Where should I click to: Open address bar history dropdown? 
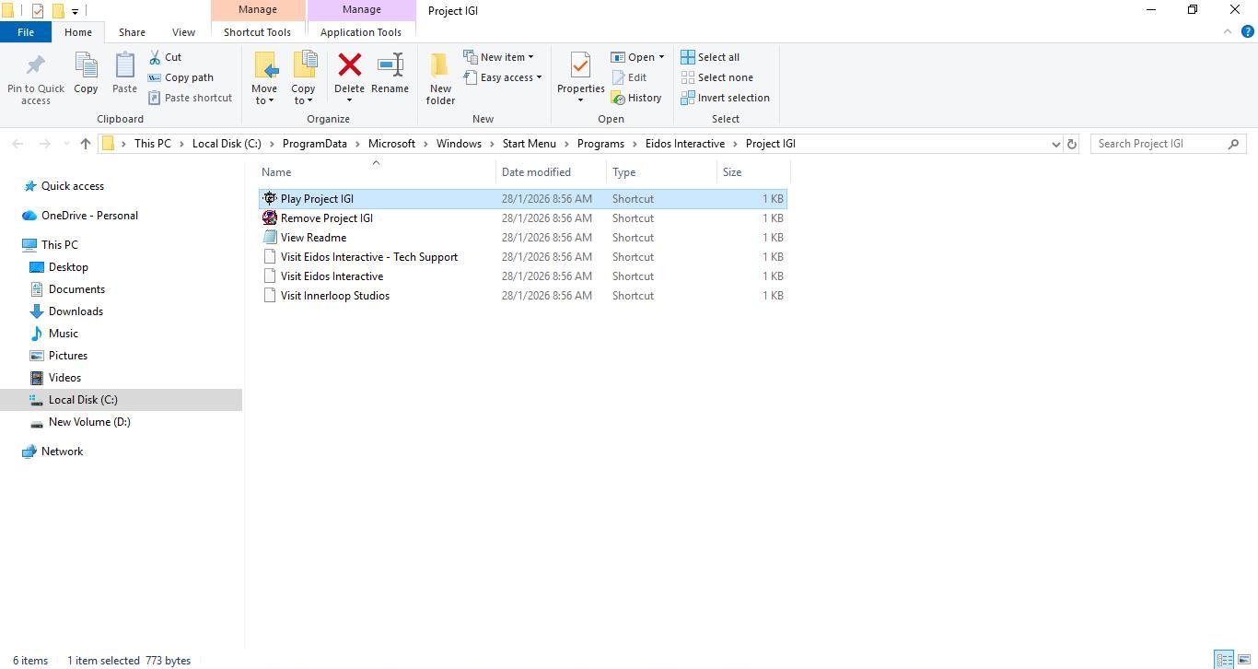pyautogui.click(x=1055, y=144)
